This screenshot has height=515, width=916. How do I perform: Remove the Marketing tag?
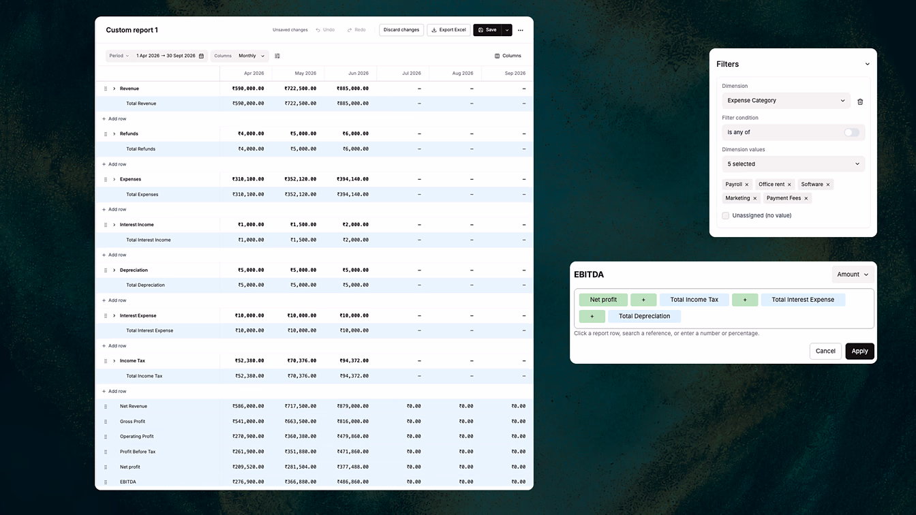[x=754, y=198]
